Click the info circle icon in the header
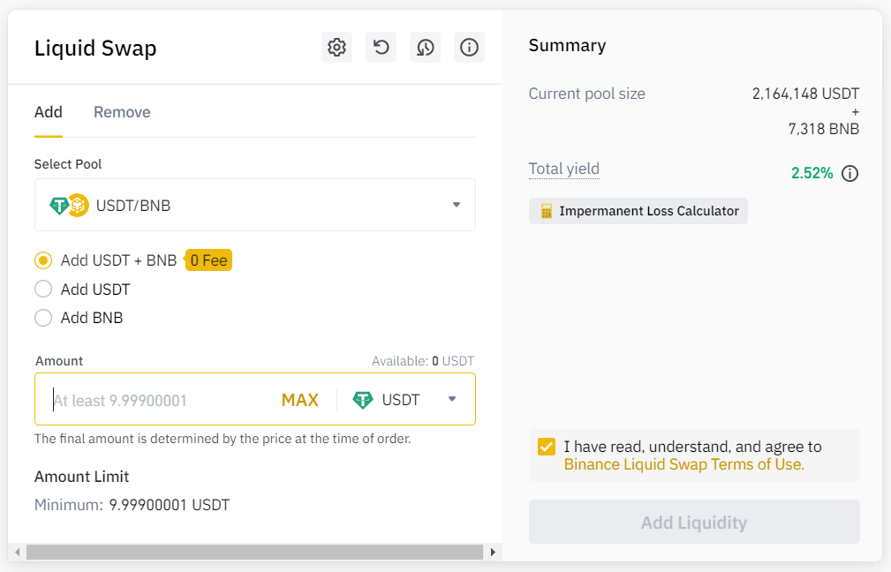The height and width of the screenshot is (572, 891). (469, 47)
